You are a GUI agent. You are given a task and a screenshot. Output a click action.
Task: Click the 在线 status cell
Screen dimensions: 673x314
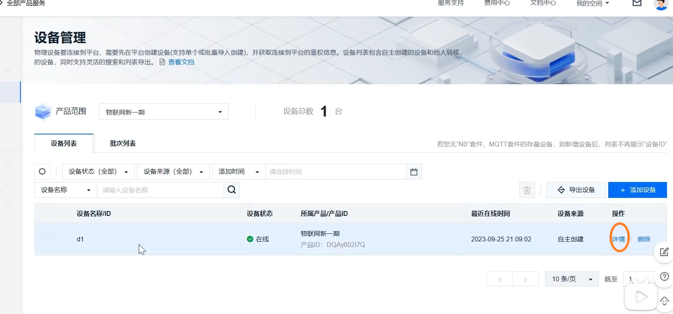(x=258, y=239)
